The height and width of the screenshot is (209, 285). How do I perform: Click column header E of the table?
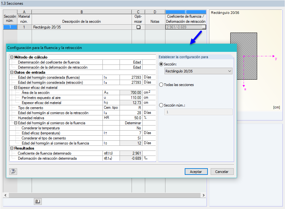pos(186,12)
